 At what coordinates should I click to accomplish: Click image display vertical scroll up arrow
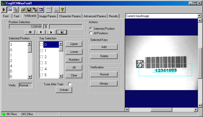click(200, 21)
